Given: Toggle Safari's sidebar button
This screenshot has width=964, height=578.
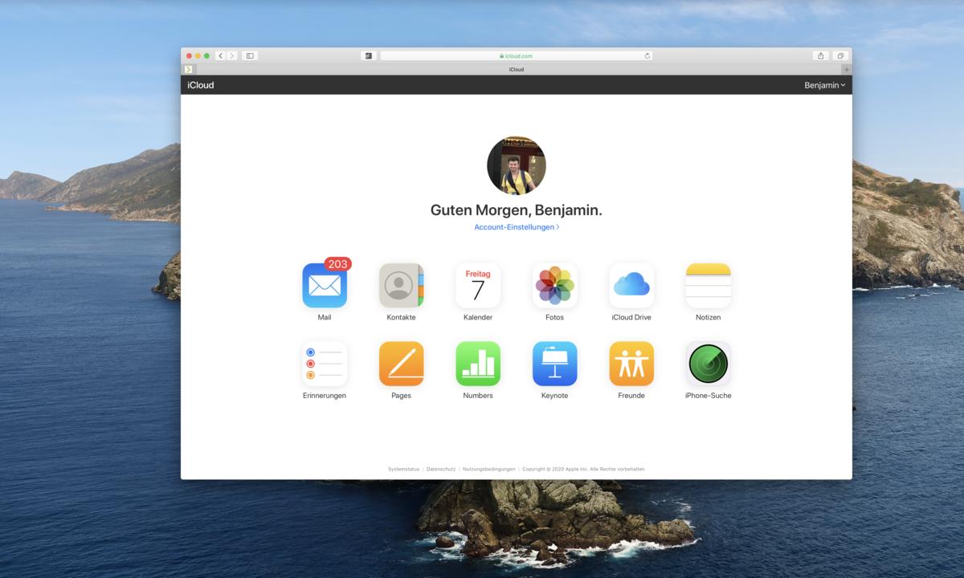Looking at the screenshot, I should pos(250,56).
